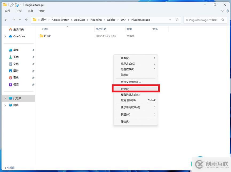Click the pin icon next to 音乐
Image resolution: width=231 pixels, height=172 pixels.
click(x=33, y=78)
